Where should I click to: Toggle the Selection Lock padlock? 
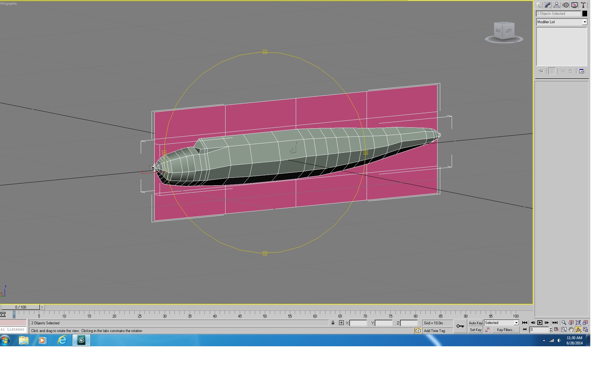click(x=333, y=323)
